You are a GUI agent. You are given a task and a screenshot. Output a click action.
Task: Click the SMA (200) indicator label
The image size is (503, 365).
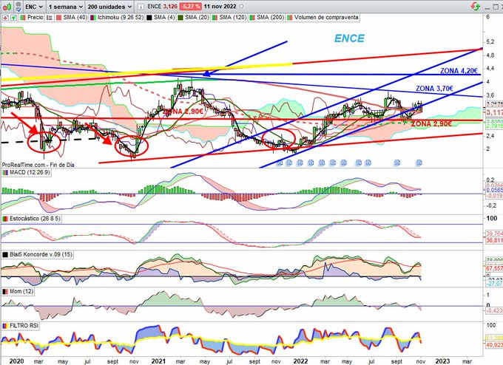point(270,18)
